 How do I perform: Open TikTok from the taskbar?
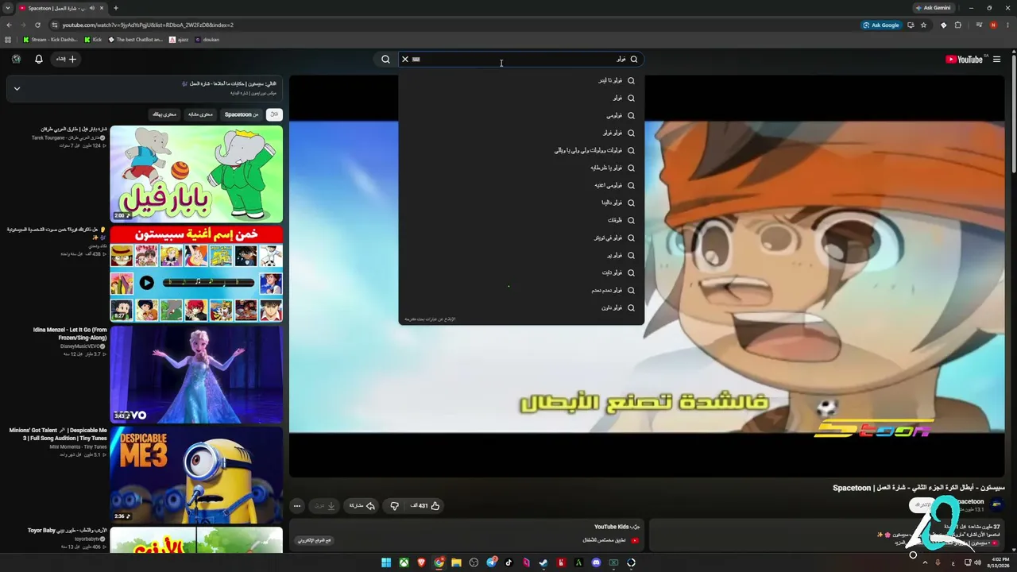(x=508, y=562)
